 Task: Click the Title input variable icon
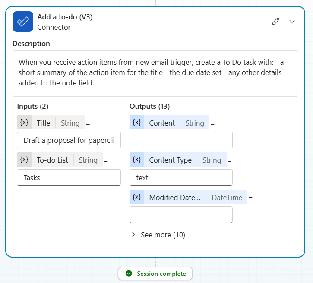(x=24, y=122)
